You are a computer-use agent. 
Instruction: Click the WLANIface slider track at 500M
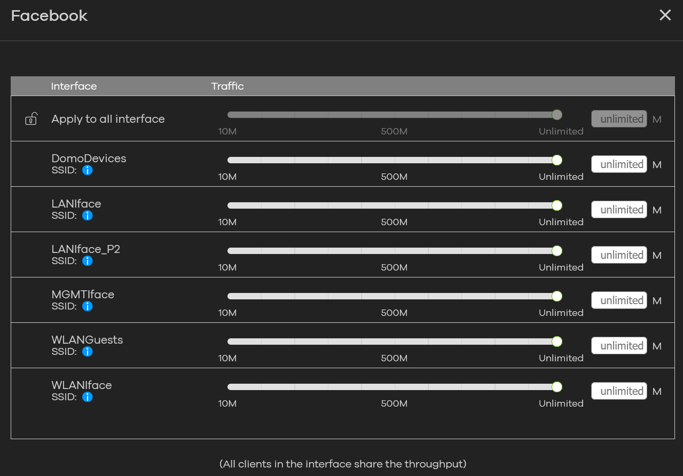point(394,387)
